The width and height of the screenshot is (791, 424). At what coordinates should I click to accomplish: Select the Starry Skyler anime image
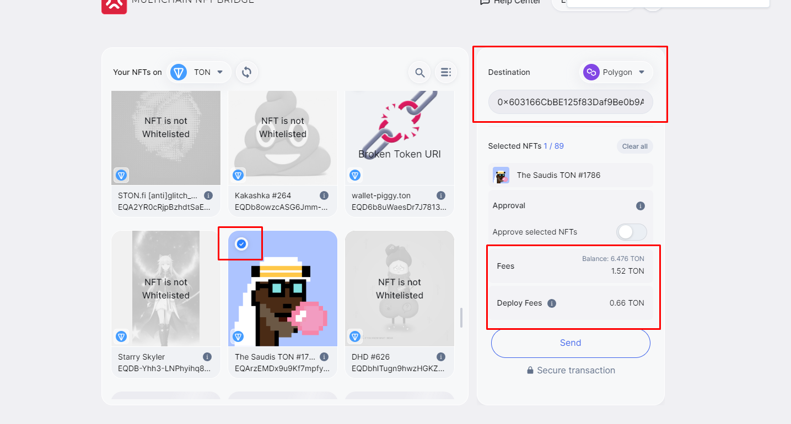(166, 289)
